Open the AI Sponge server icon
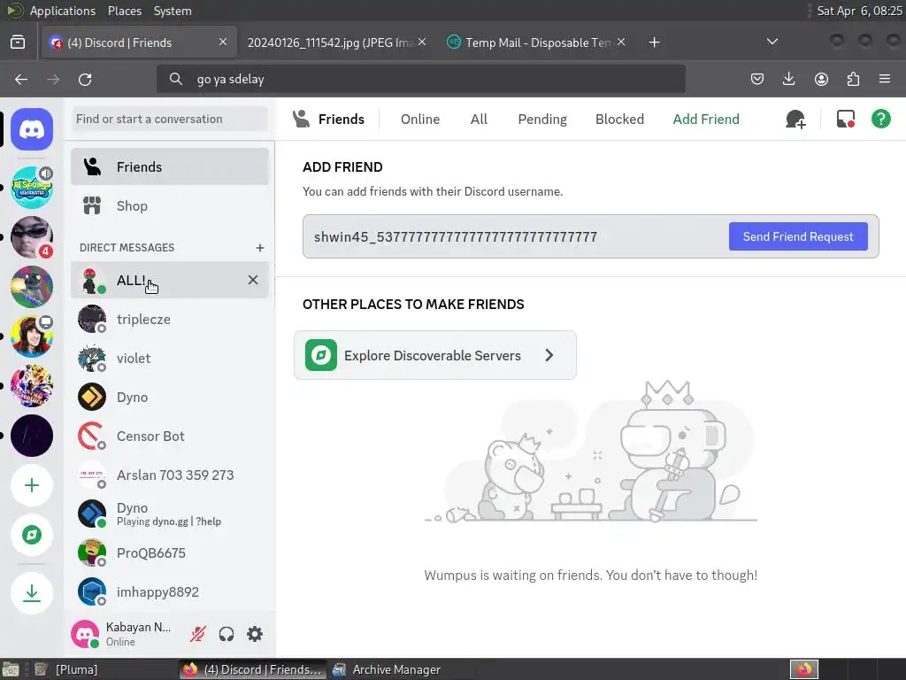Viewport: 906px width, 680px height. (32, 188)
